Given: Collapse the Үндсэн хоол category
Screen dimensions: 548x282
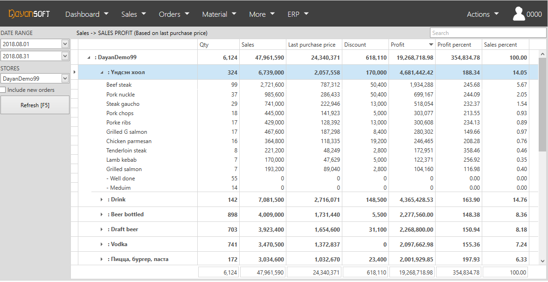Looking at the screenshot, I should [x=102, y=73].
